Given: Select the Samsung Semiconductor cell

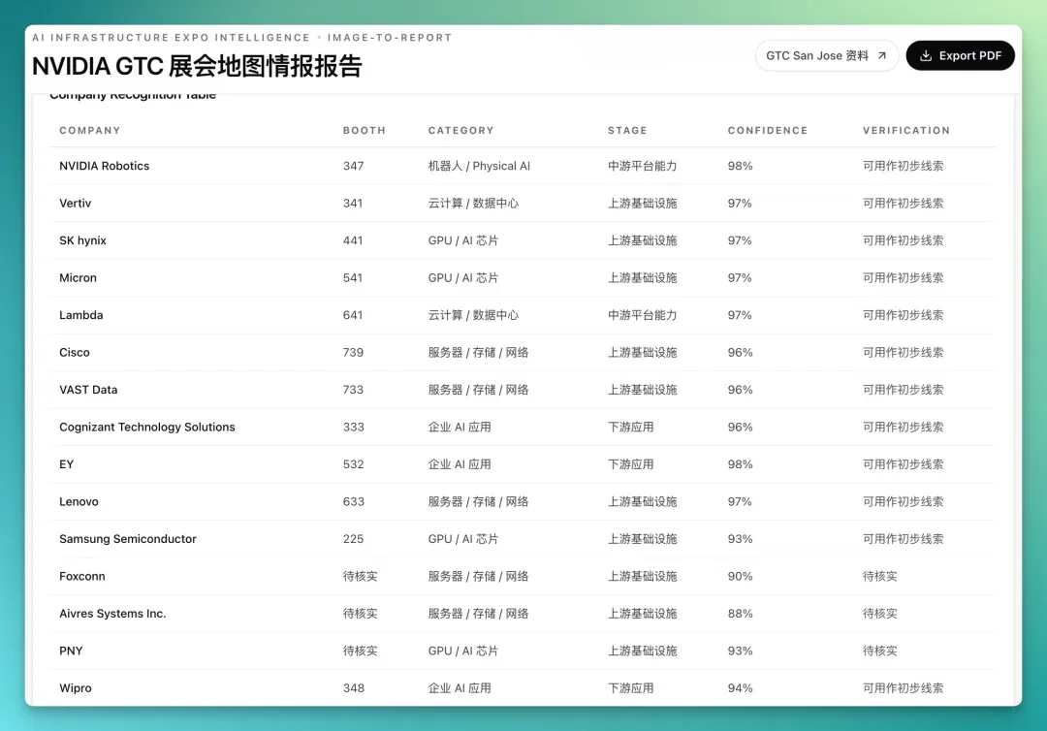Looking at the screenshot, I should point(128,539).
